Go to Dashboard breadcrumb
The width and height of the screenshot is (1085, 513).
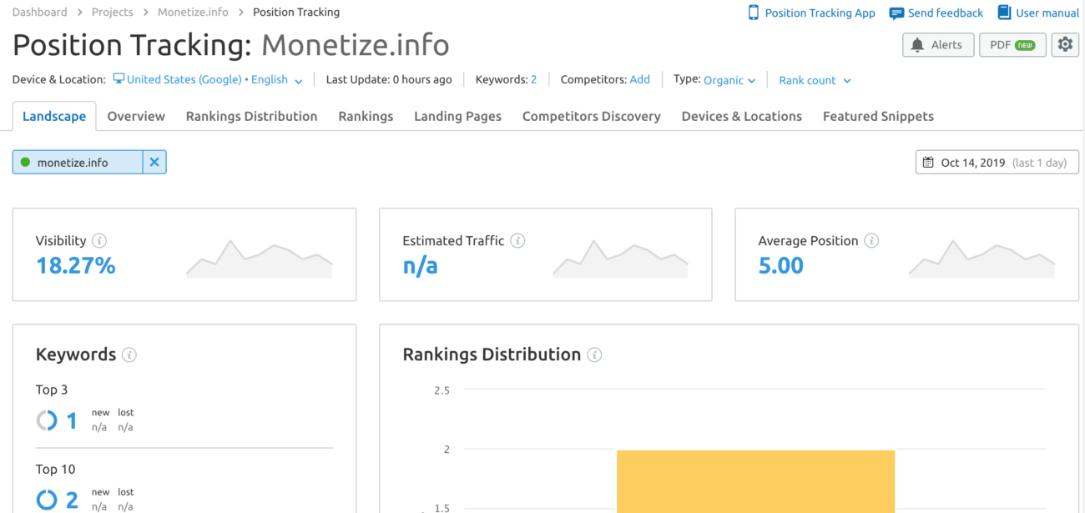pos(39,13)
